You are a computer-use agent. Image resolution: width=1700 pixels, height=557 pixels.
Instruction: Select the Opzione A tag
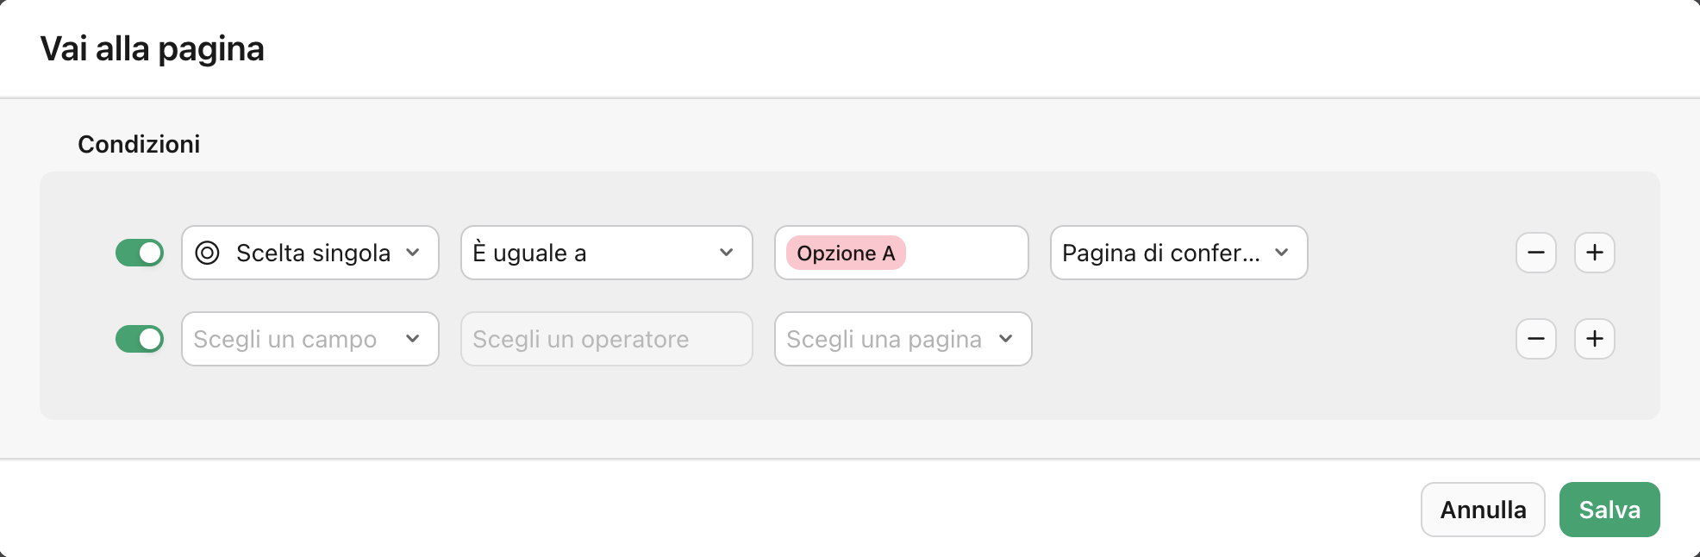pos(844,253)
